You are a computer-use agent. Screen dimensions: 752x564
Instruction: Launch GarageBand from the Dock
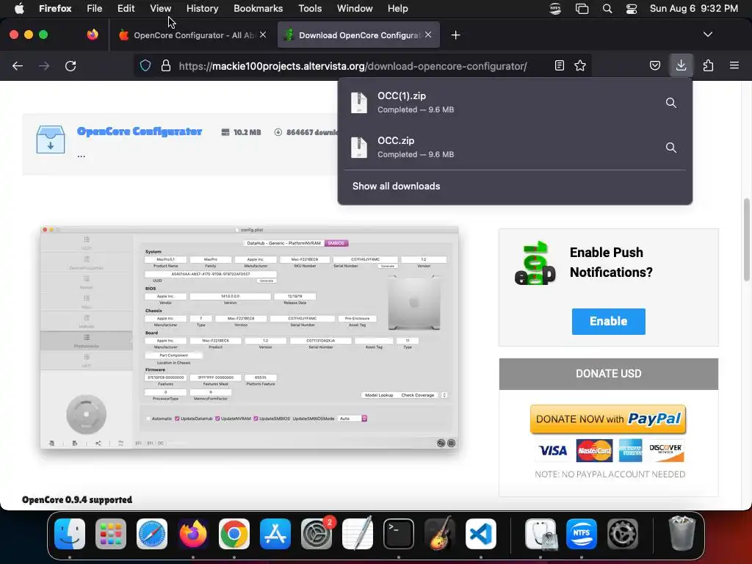(x=440, y=534)
